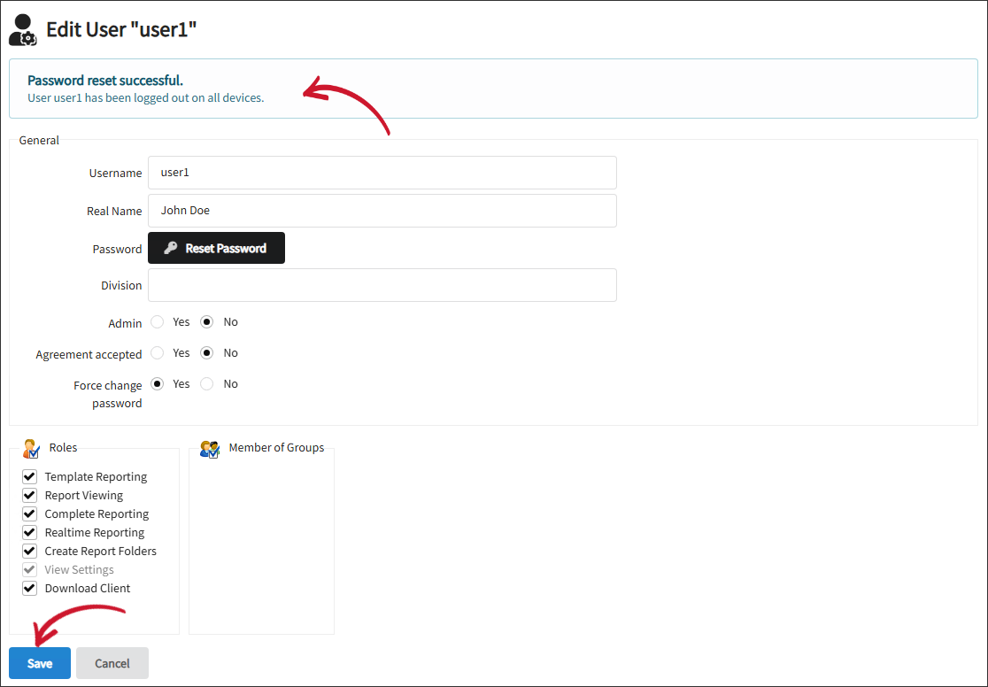Focus the Real Name field
This screenshot has height=687, width=988.
382,211
